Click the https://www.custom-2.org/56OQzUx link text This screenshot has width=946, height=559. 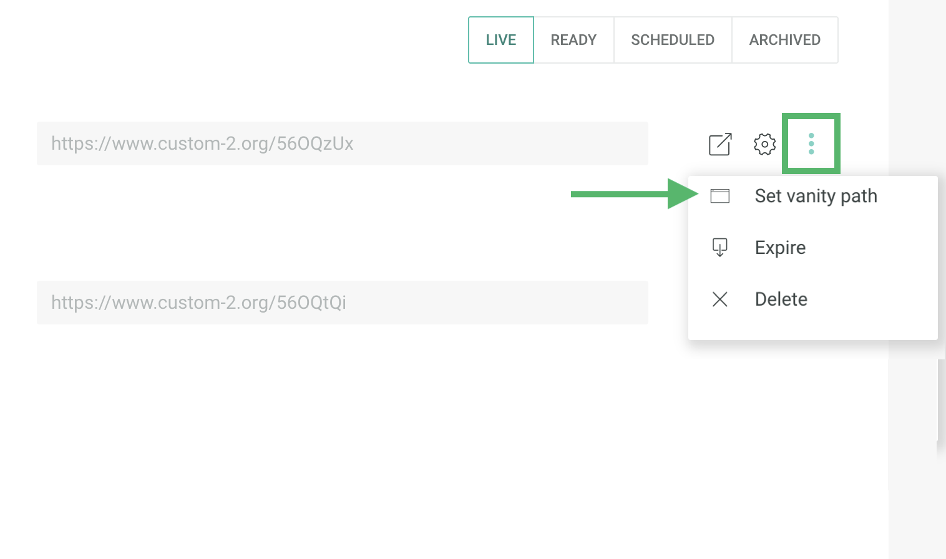202,143
